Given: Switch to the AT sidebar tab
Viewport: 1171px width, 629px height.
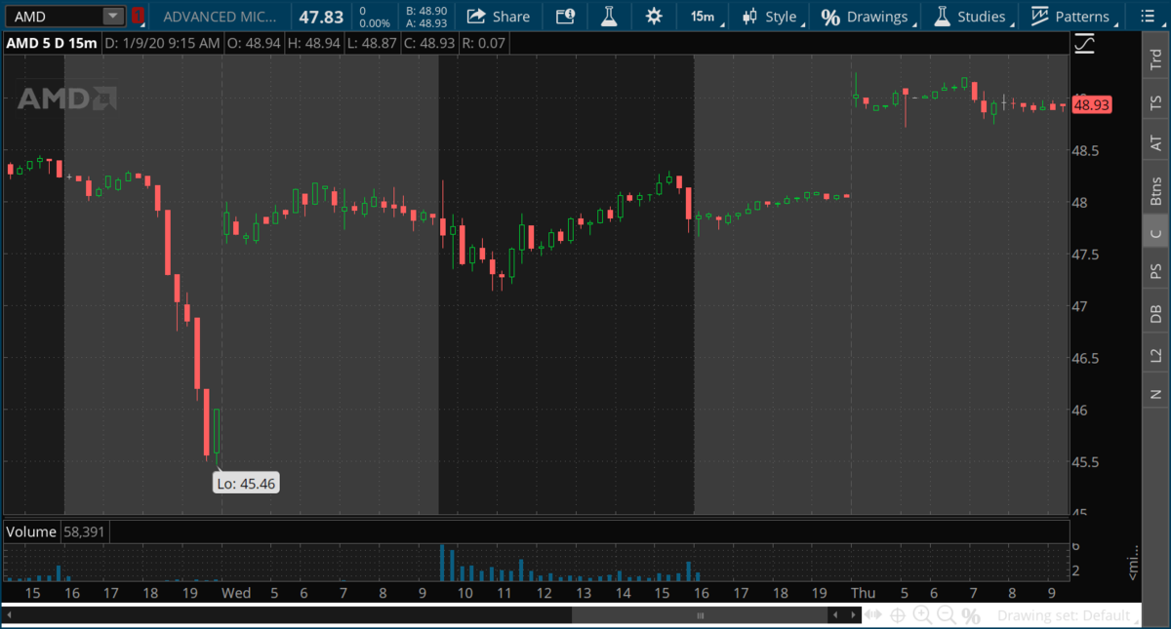Looking at the screenshot, I should click(x=1156, y=143).
